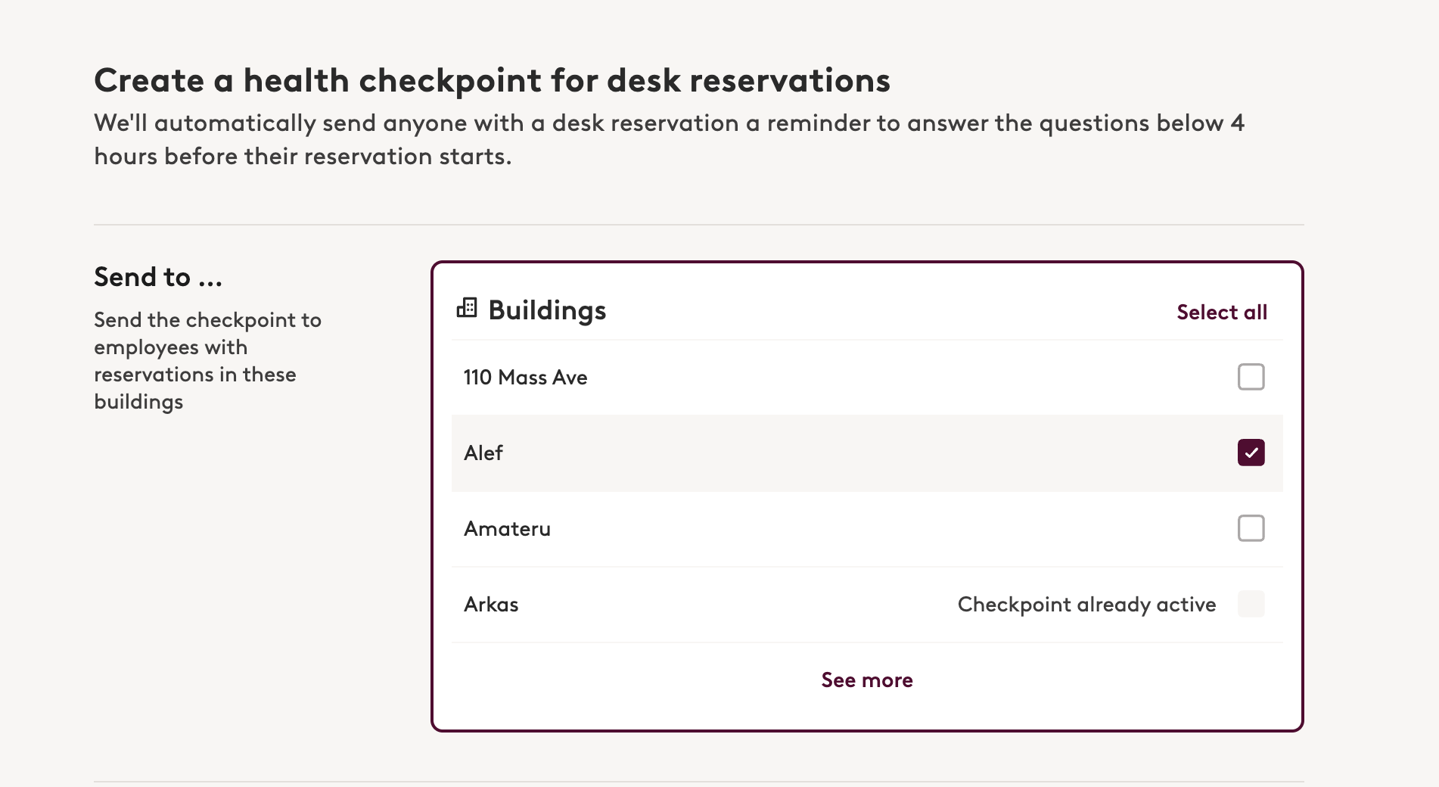
Task: Click the Buildings icon beside the heading
Action: 467,308
